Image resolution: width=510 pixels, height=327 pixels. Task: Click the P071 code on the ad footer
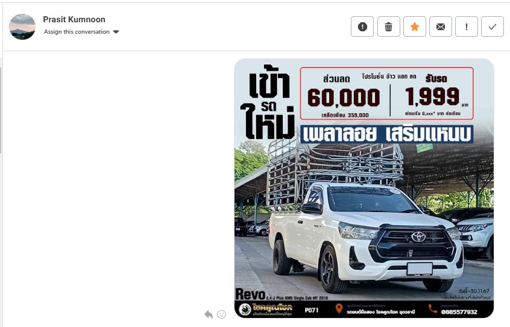pyautogui.click(x=311, y=310)
